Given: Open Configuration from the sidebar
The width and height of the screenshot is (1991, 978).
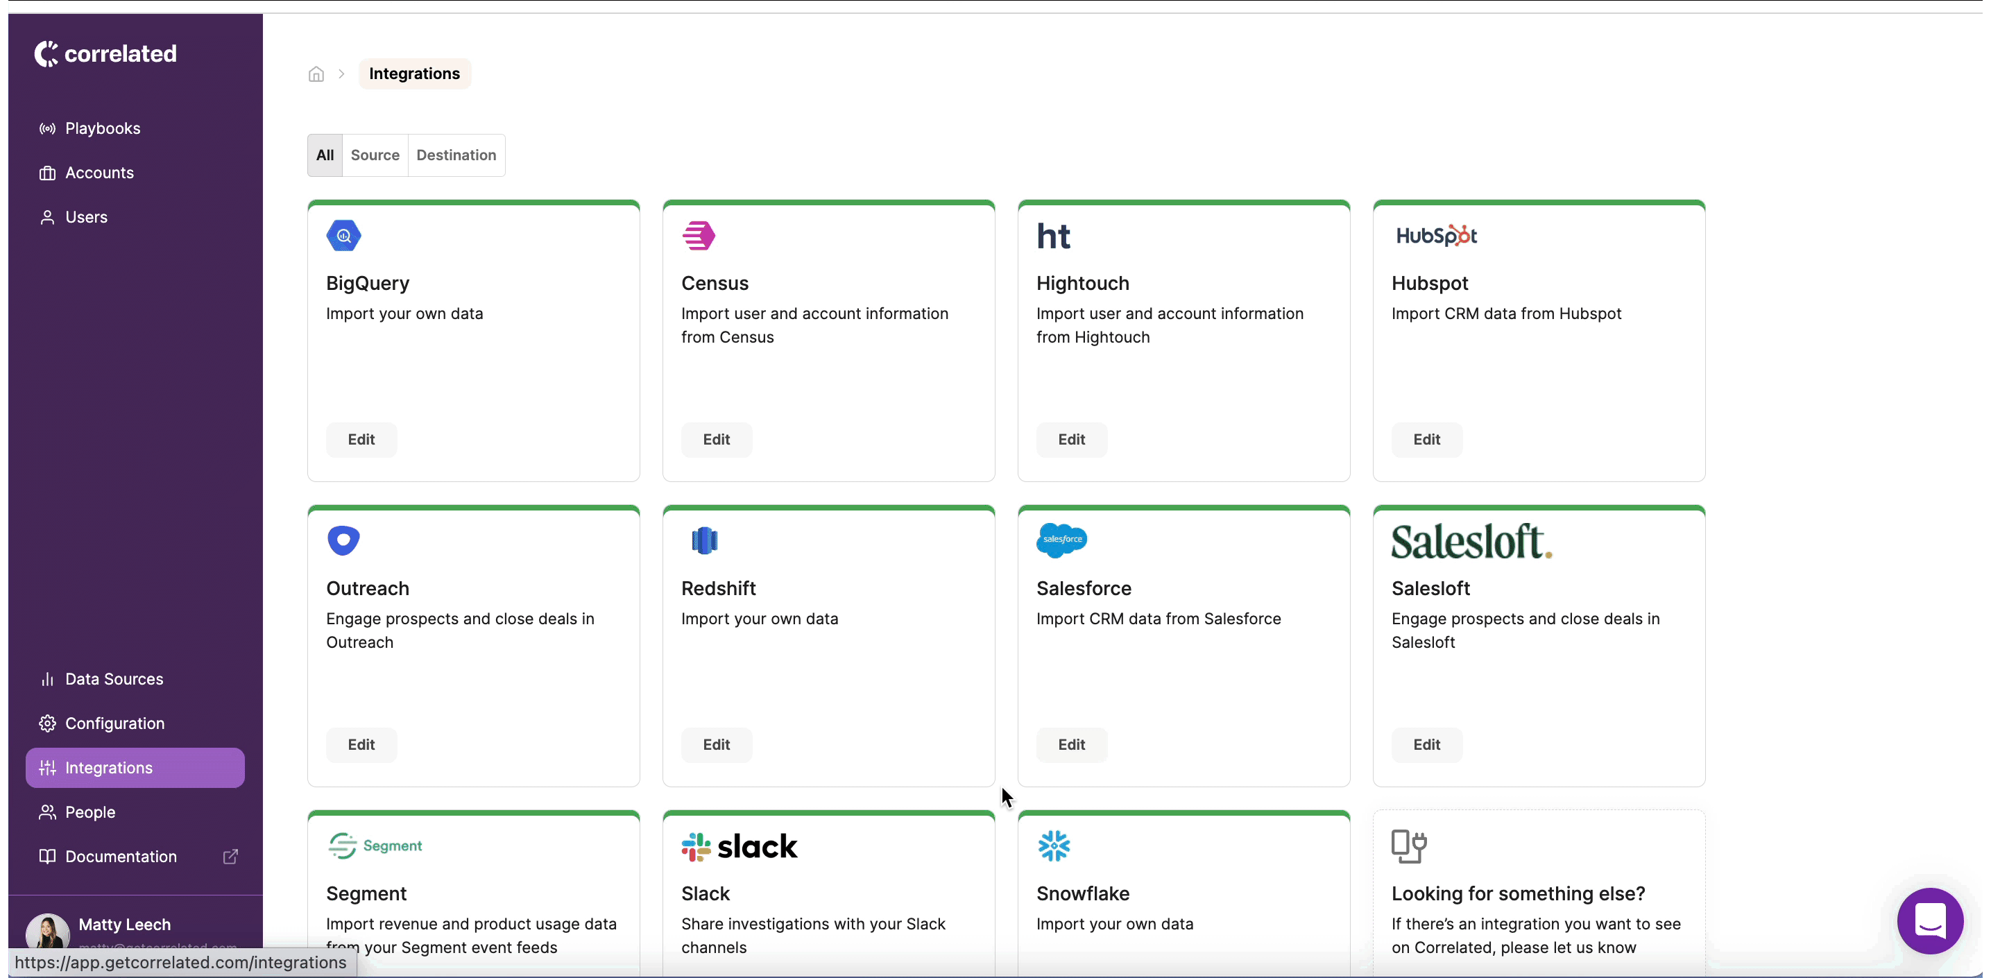Looking at the screenshot, I should 135,723.
